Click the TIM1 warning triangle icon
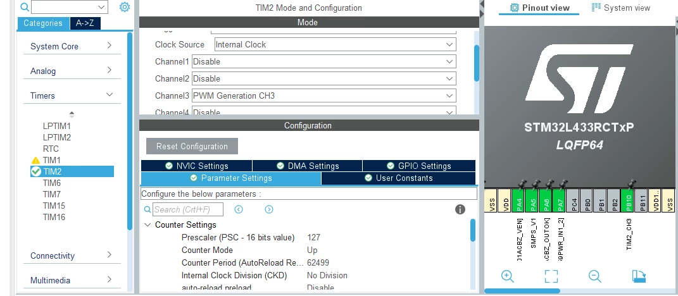 (36, 160)
